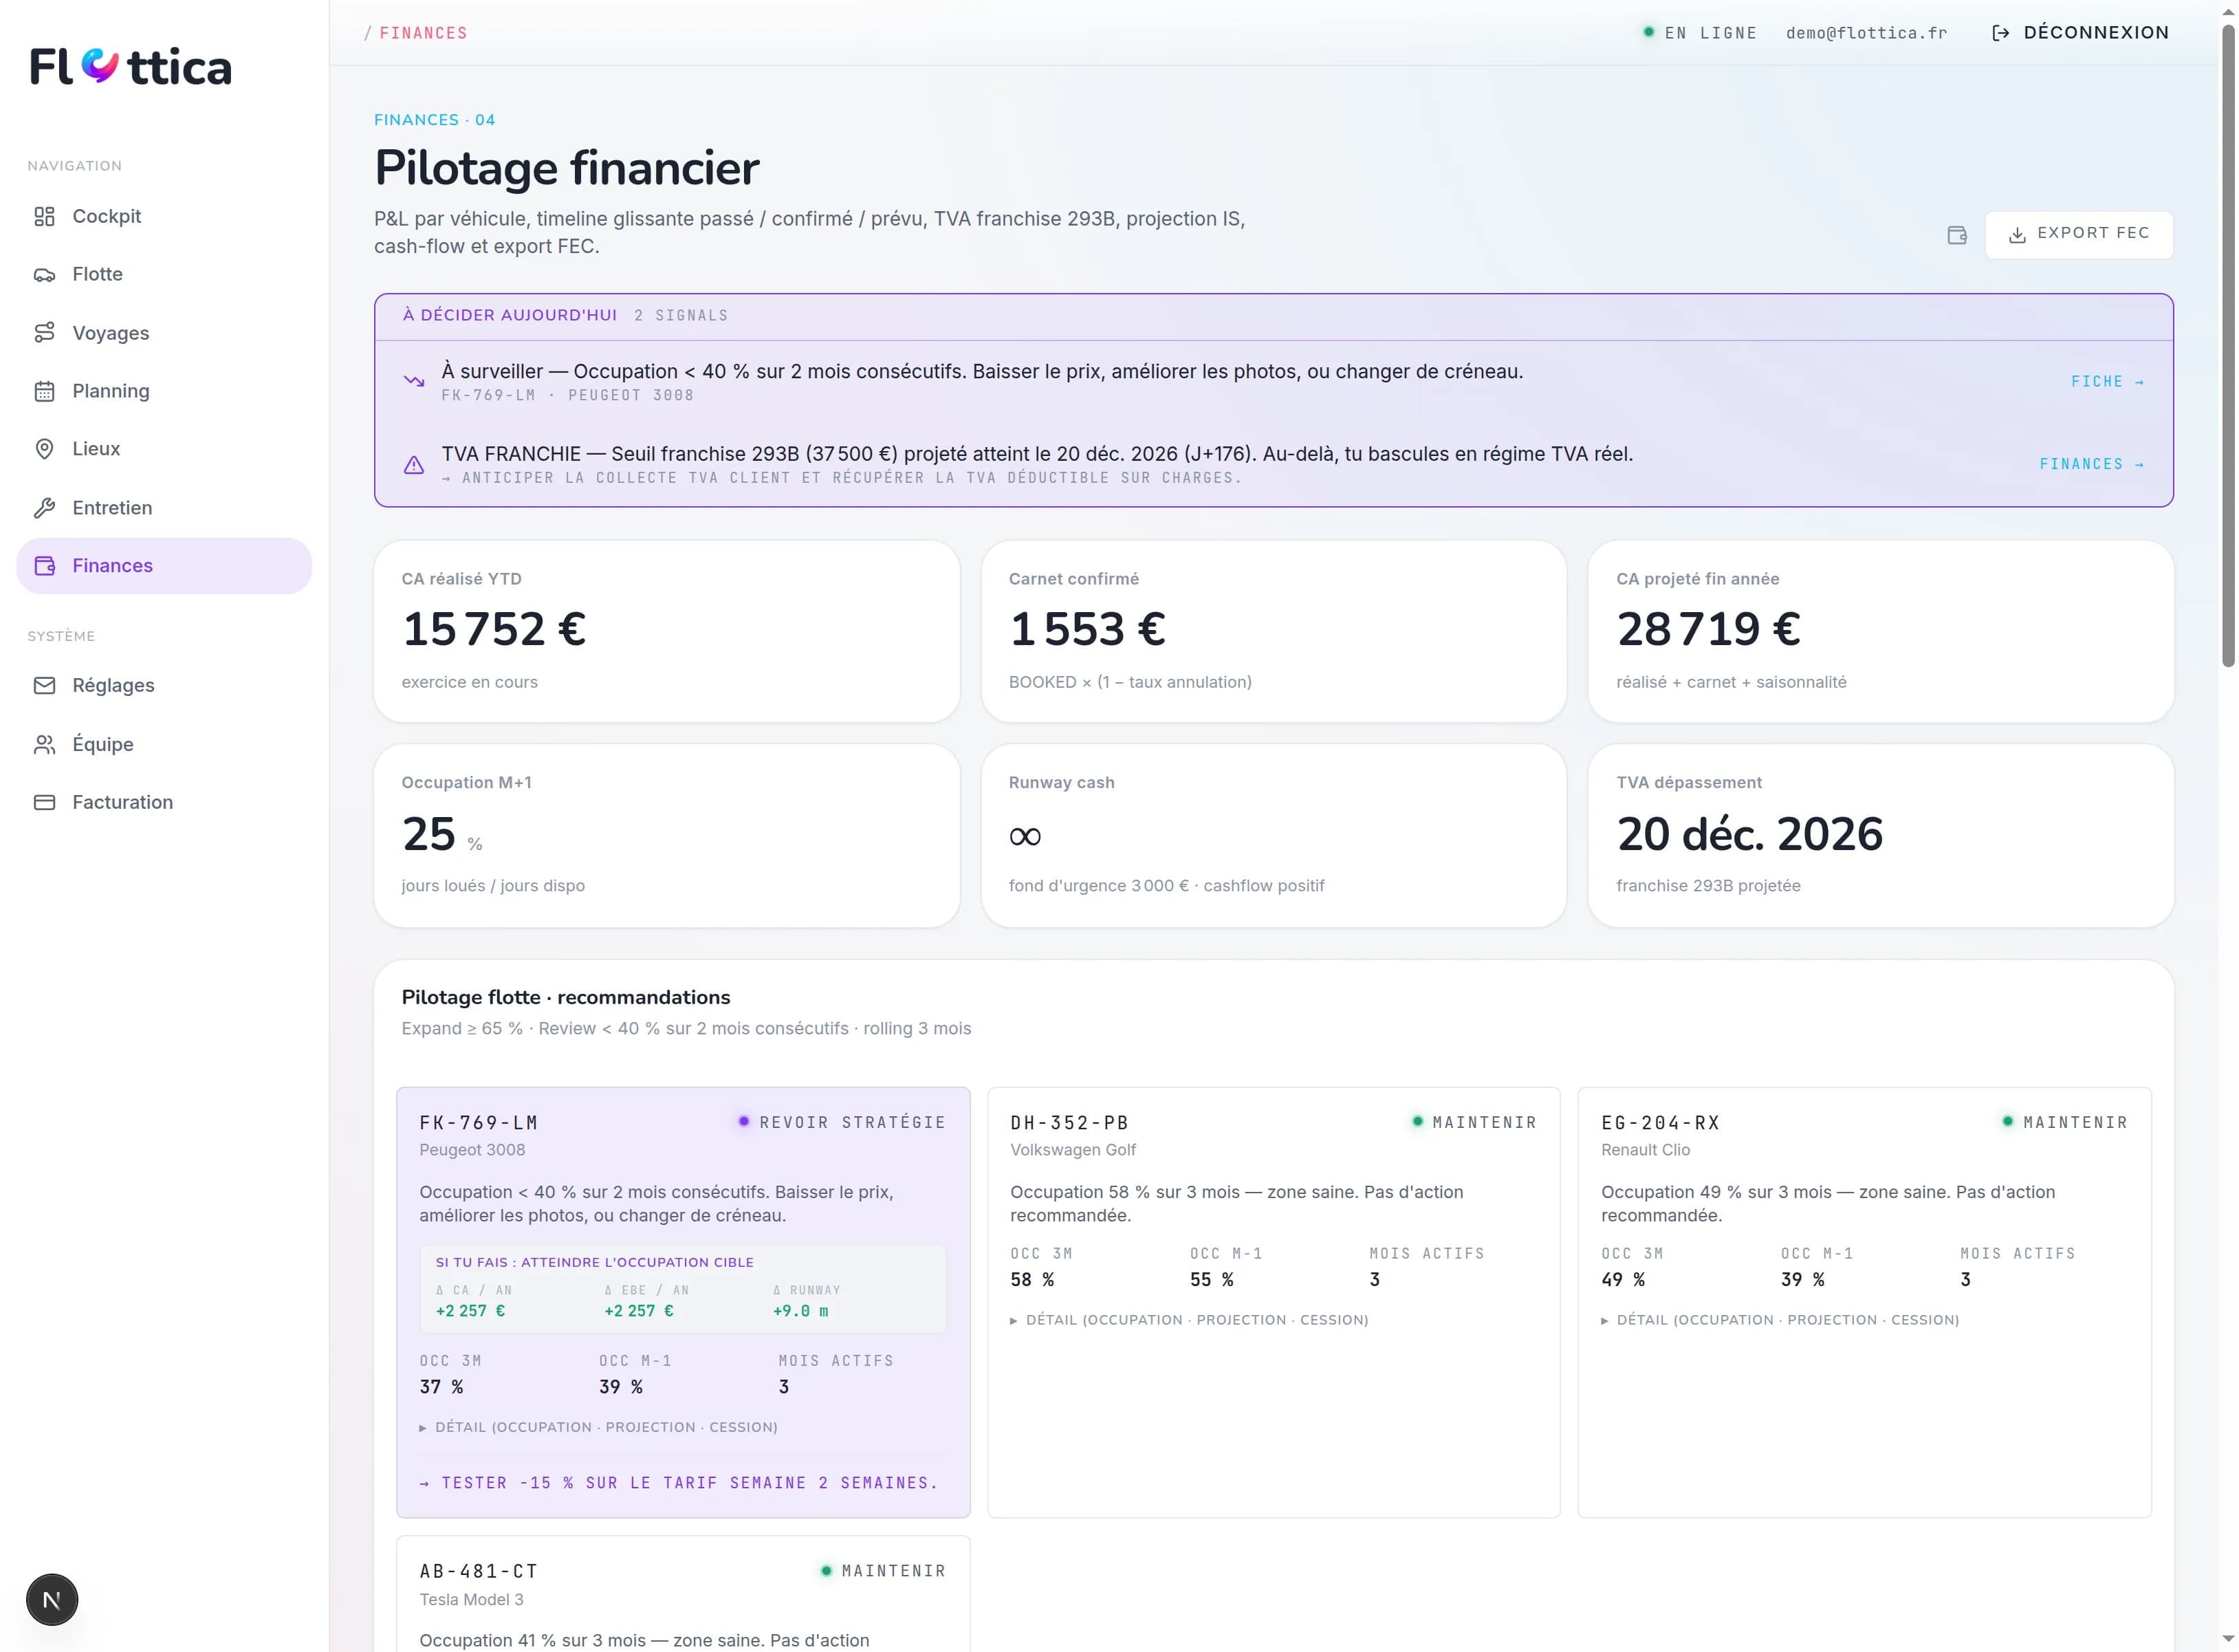Viewport: 2239px width, 1652px height.
Task: Expand DÉTAIL for EG-204-RX Renault Clio
Action: pos(1780,1320)
